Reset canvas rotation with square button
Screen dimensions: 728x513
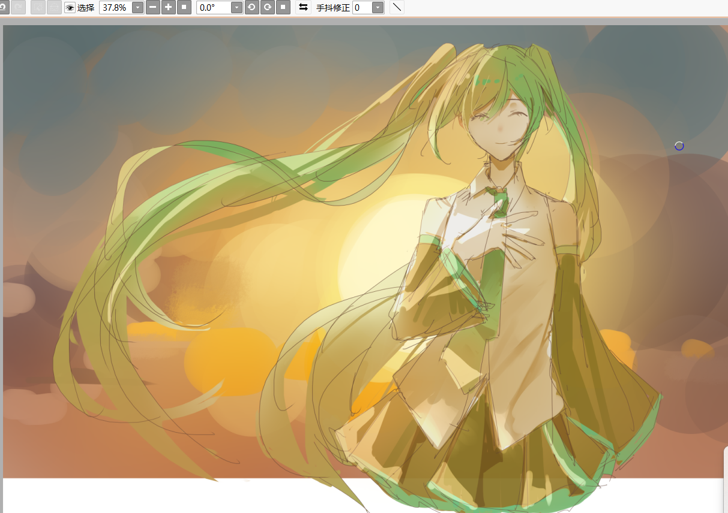pyautogui.click(x=283, y=7)
